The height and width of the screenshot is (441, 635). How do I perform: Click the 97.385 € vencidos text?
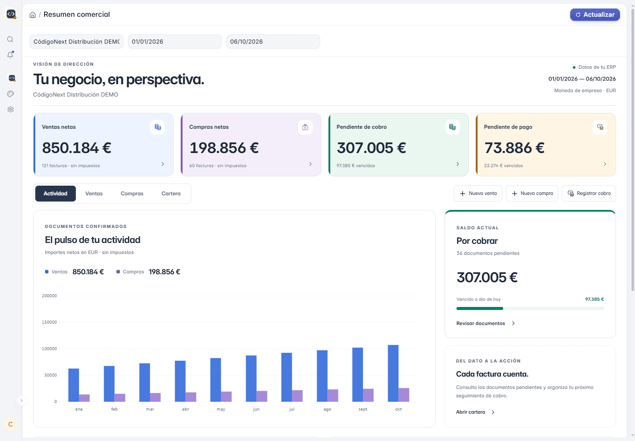(356, 166)
